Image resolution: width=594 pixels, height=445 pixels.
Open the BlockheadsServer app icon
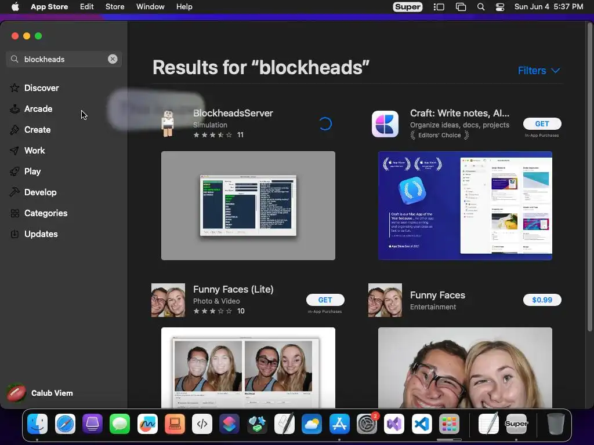[168, 124]
